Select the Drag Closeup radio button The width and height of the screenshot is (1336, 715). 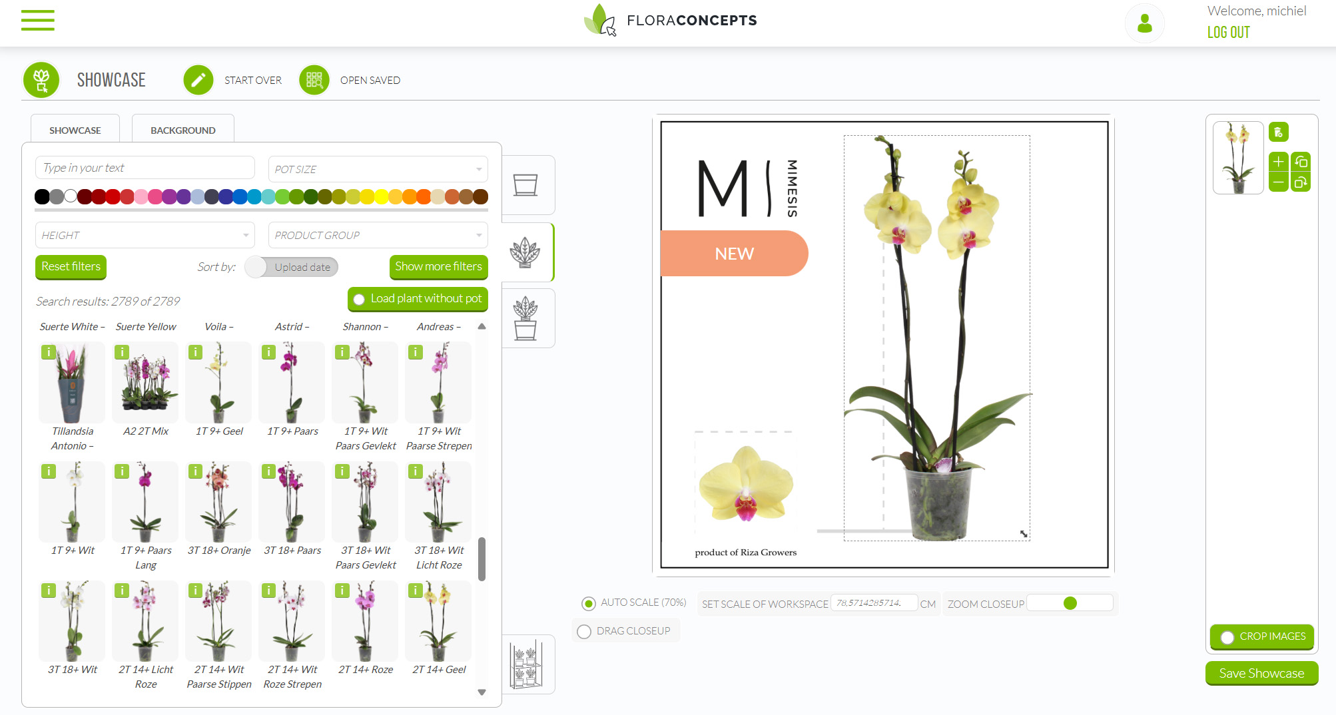[584, 632]
